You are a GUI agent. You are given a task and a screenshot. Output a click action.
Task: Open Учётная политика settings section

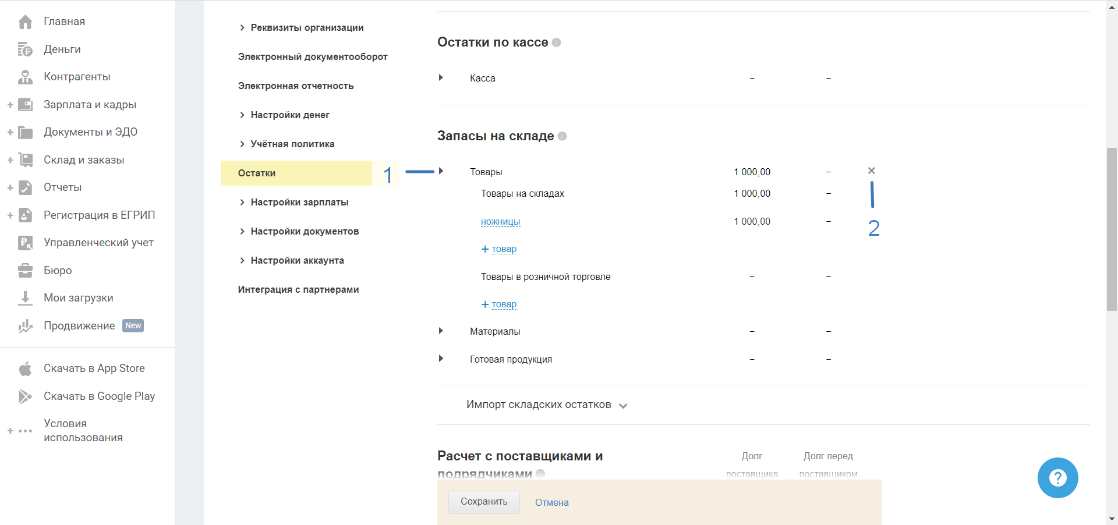tap(292, 144)
